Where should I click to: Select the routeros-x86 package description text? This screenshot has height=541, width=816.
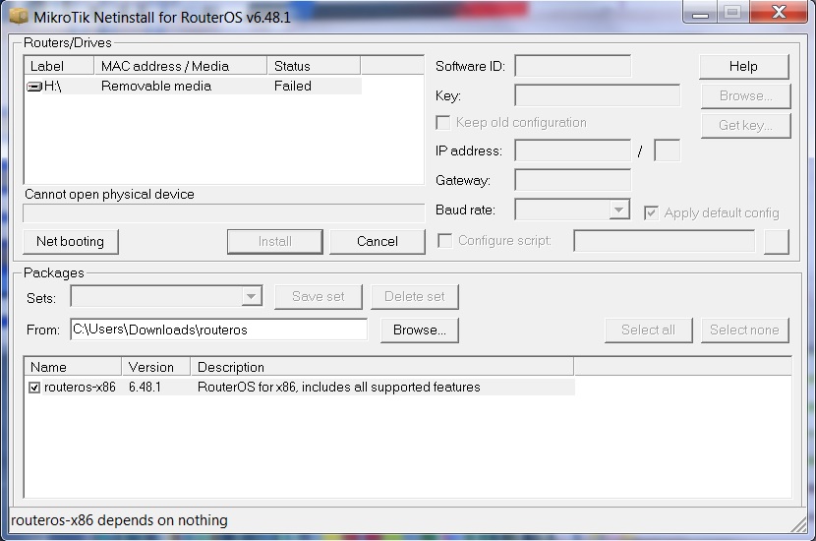coord(339,387)
